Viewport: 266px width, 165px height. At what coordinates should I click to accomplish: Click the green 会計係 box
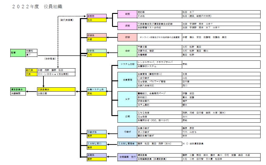96,51
